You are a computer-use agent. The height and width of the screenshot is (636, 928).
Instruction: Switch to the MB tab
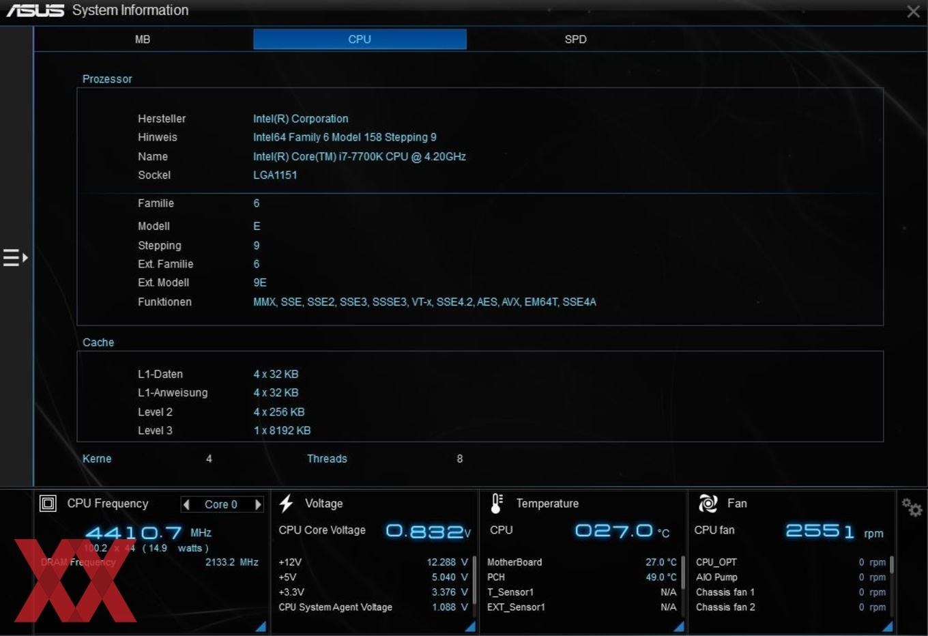tap(143, 40)
